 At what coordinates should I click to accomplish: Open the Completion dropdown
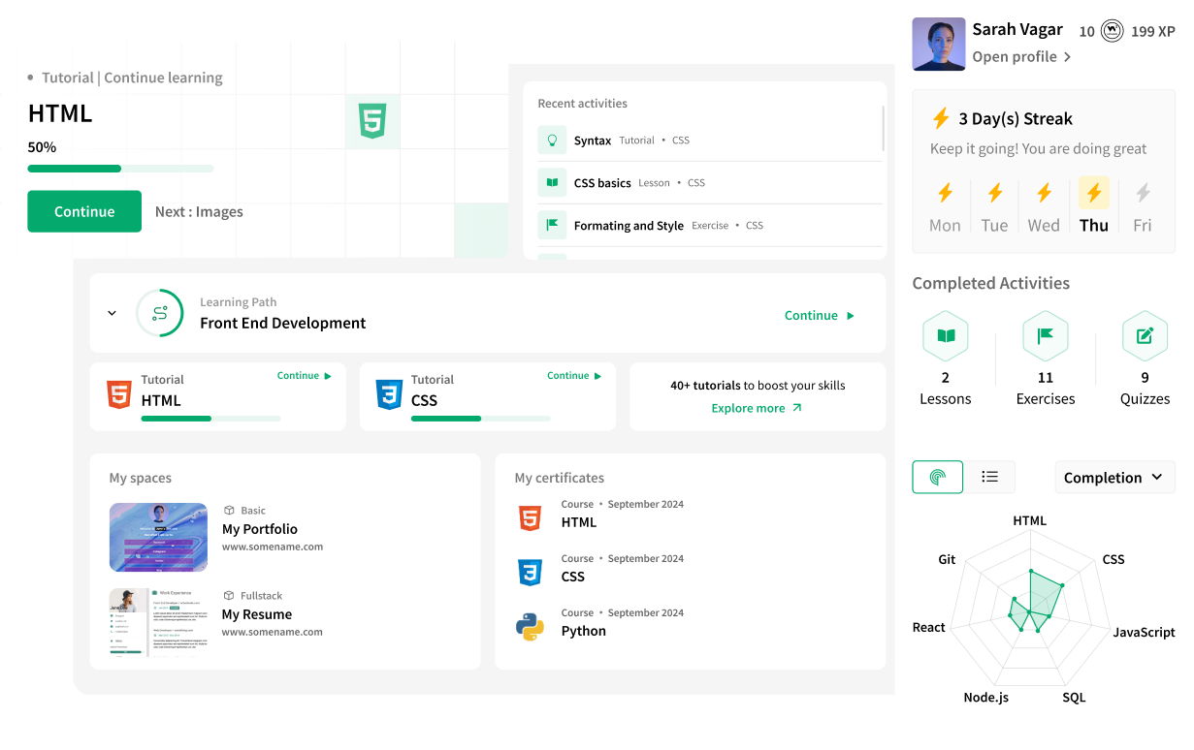[x=1114, y=477]
